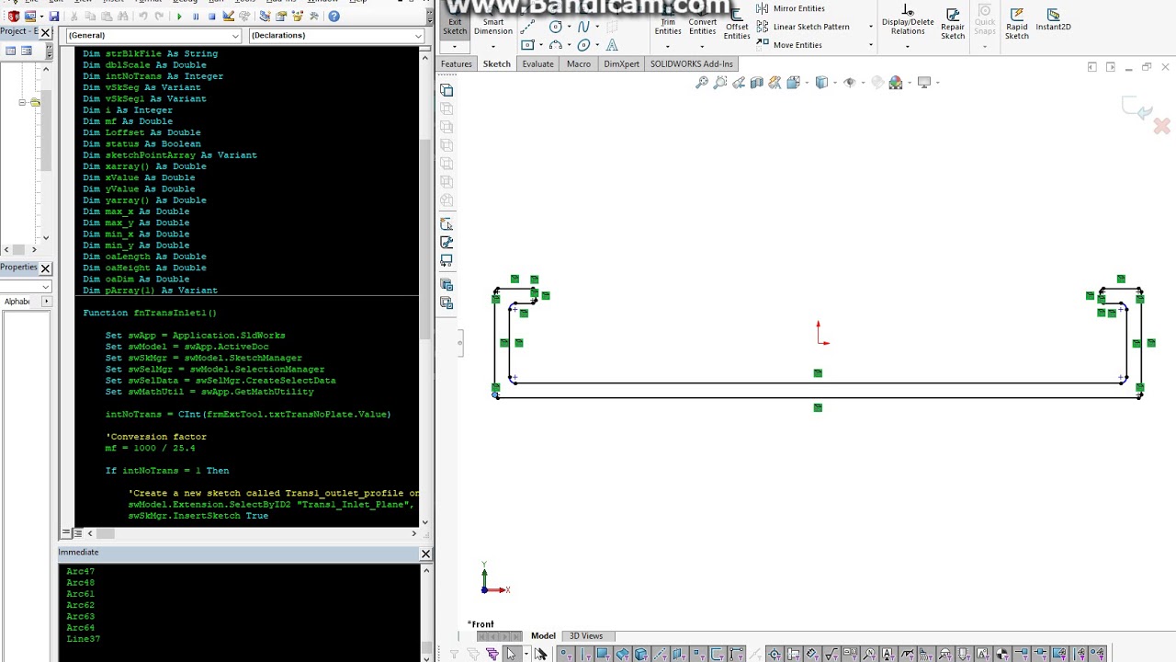The image size is (1176, 662).
Task: Open the Display Style dropdown cube icon
Action: coord(822,83)
